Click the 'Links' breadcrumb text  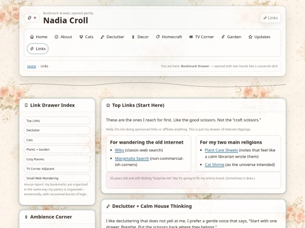44,66
